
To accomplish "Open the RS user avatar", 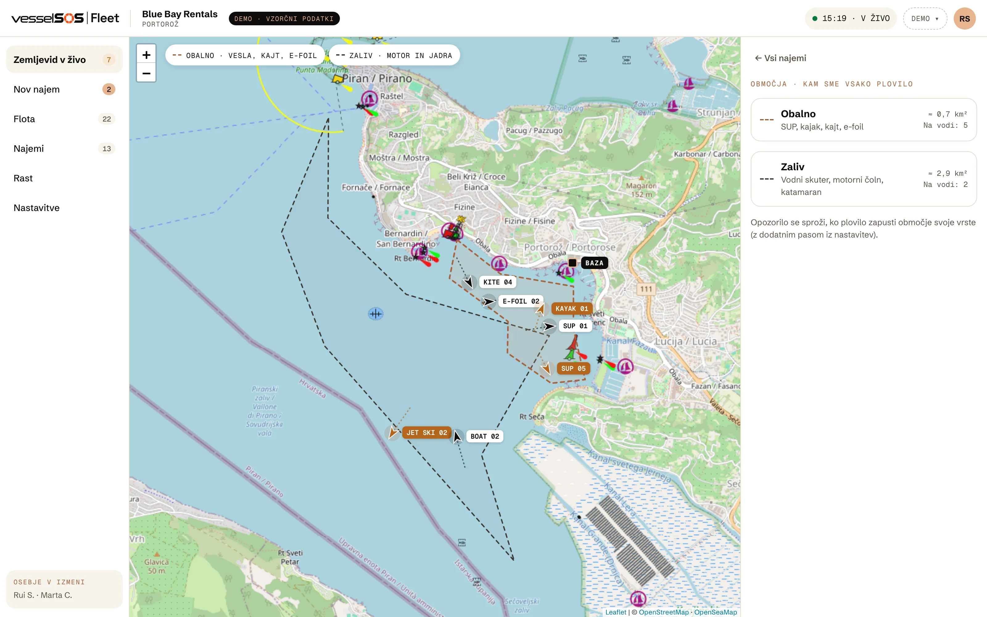I will pyautogui.click(x=964, y=19).
